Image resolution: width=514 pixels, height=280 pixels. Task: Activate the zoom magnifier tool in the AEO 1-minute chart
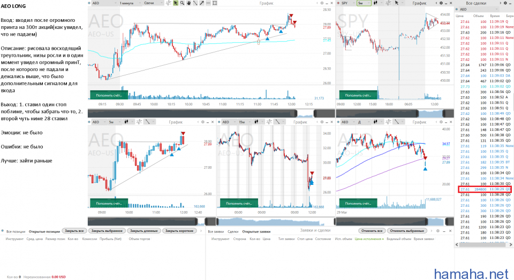182,3
